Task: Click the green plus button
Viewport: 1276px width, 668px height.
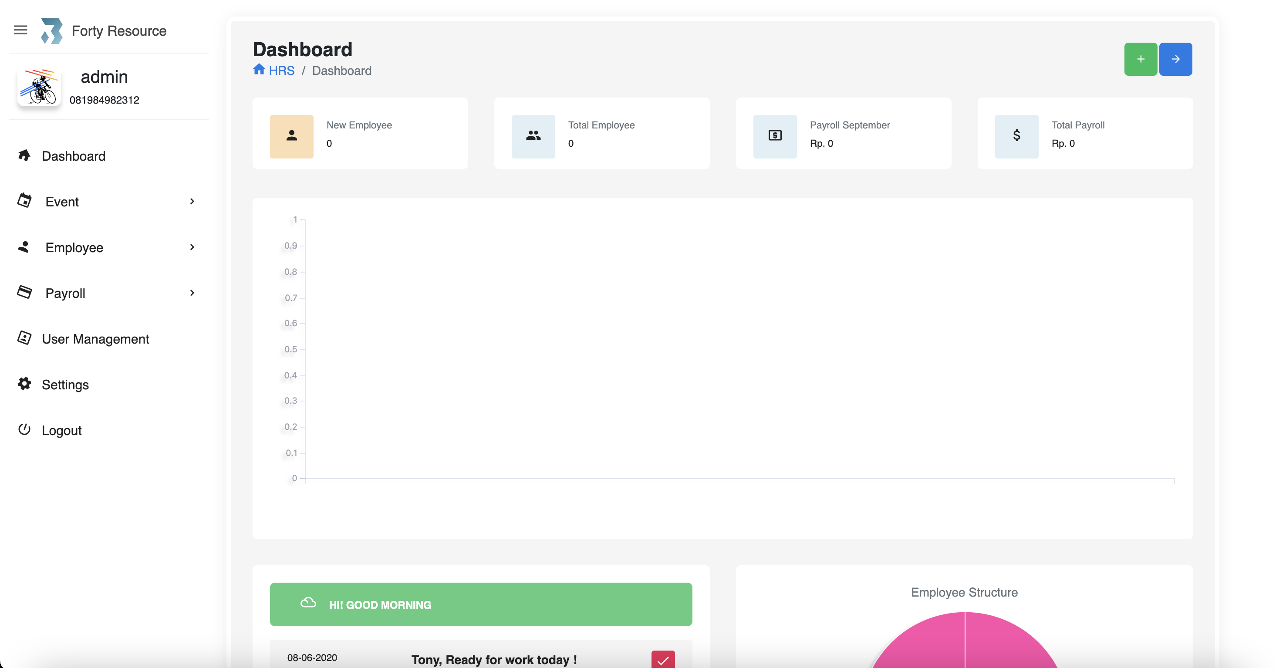Action: pyautogui.click(x=1140, y=59)
